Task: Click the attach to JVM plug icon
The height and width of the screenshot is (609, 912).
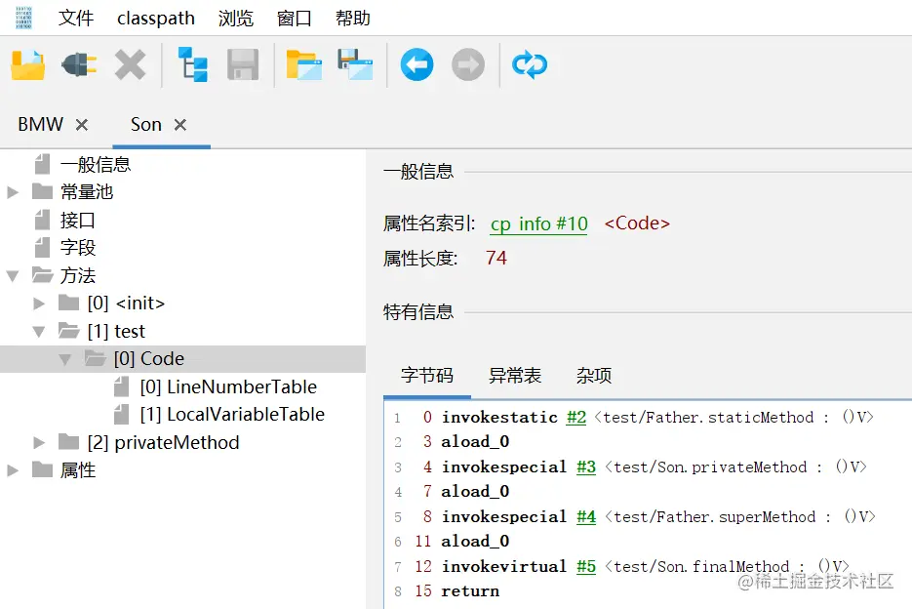Action: 79,64
